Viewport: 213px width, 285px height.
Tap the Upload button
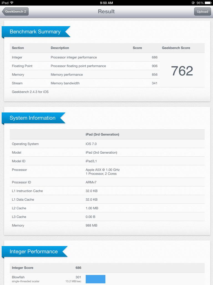202,11
